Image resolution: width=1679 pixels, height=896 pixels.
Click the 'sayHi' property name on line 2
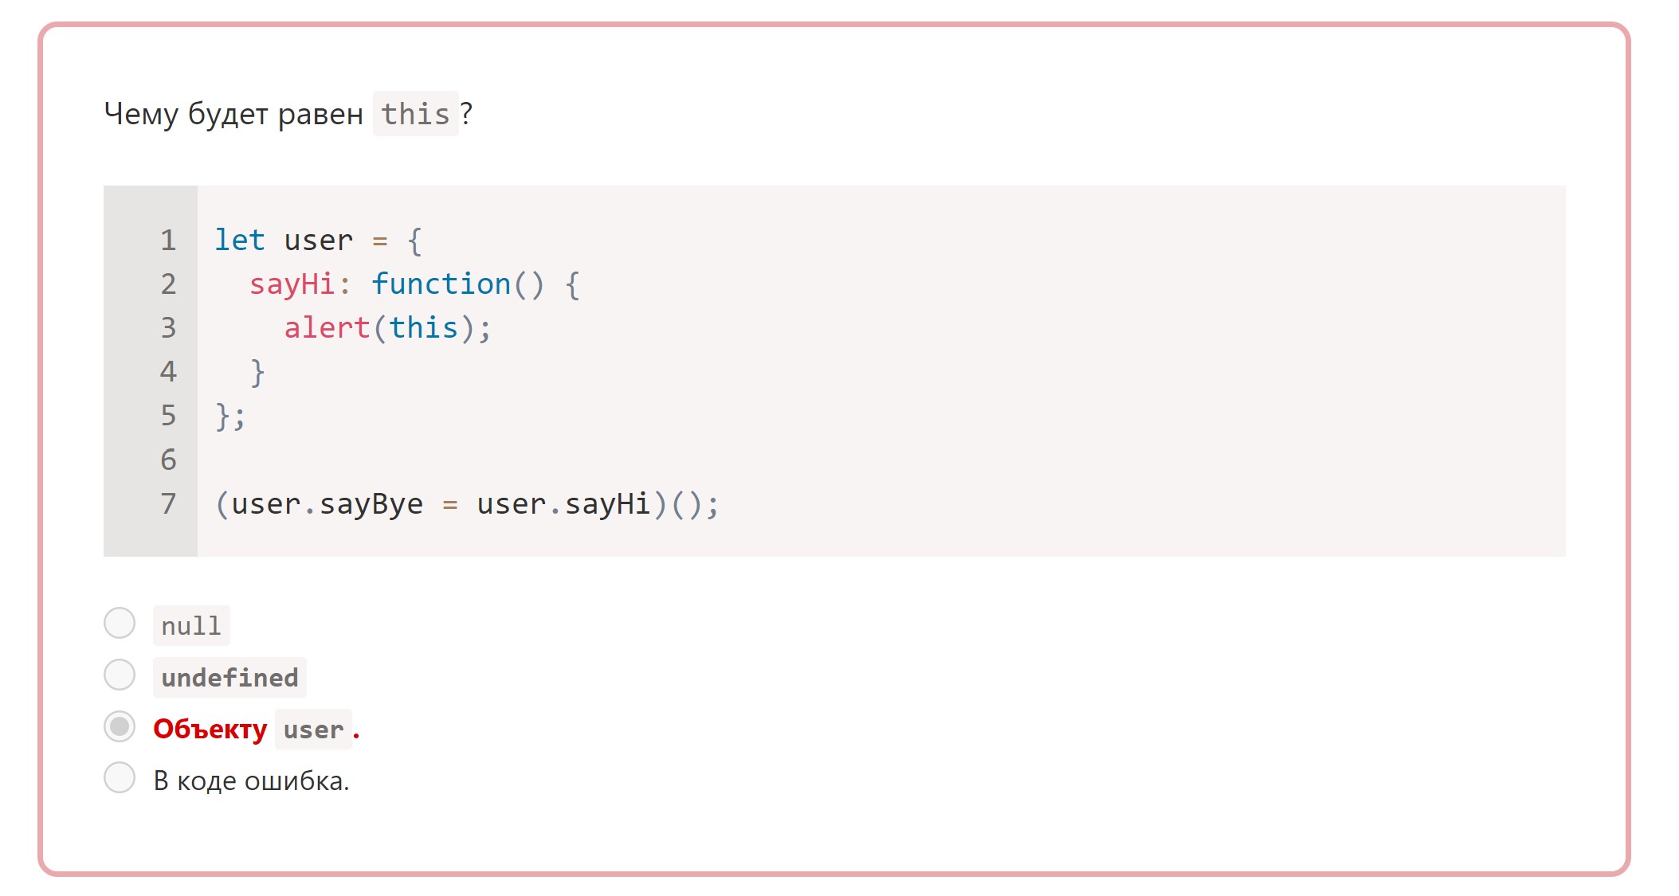click(x=293, y=284)
